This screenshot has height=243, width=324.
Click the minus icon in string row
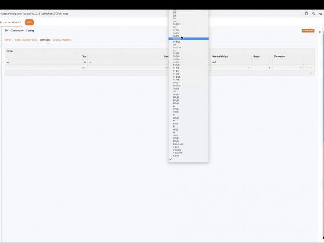[x=311, y=67]
